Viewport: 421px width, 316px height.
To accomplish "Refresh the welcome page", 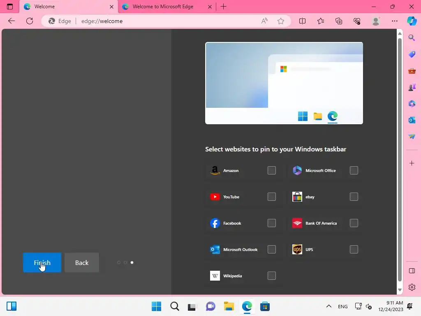I will [30, 21].
